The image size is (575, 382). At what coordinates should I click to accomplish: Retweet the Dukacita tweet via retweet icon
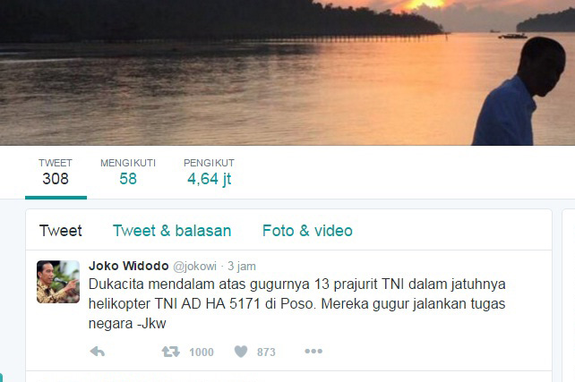pyautogui.click(x=170, y=352)
